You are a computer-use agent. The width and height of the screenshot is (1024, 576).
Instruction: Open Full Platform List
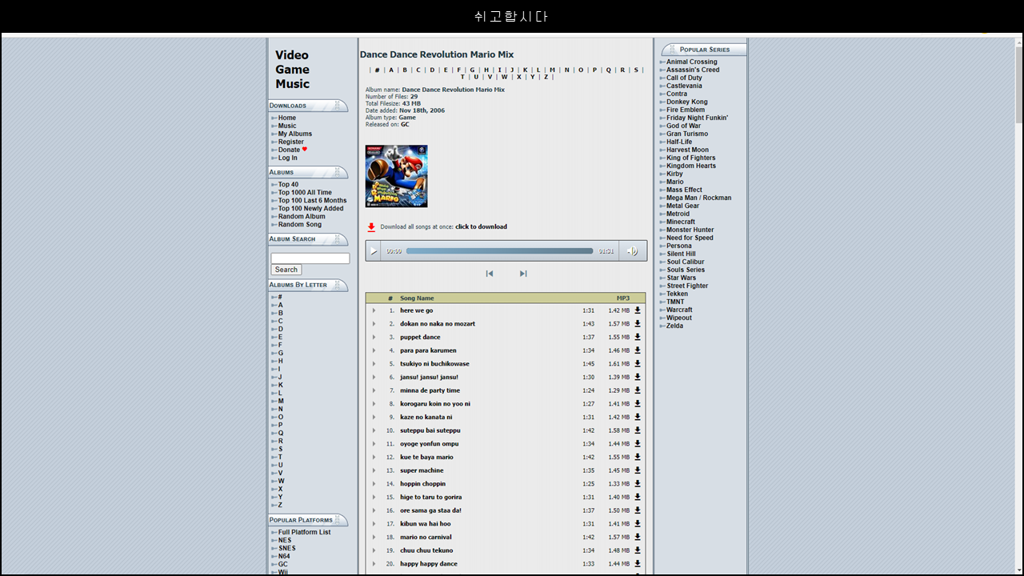click(304, 533)
